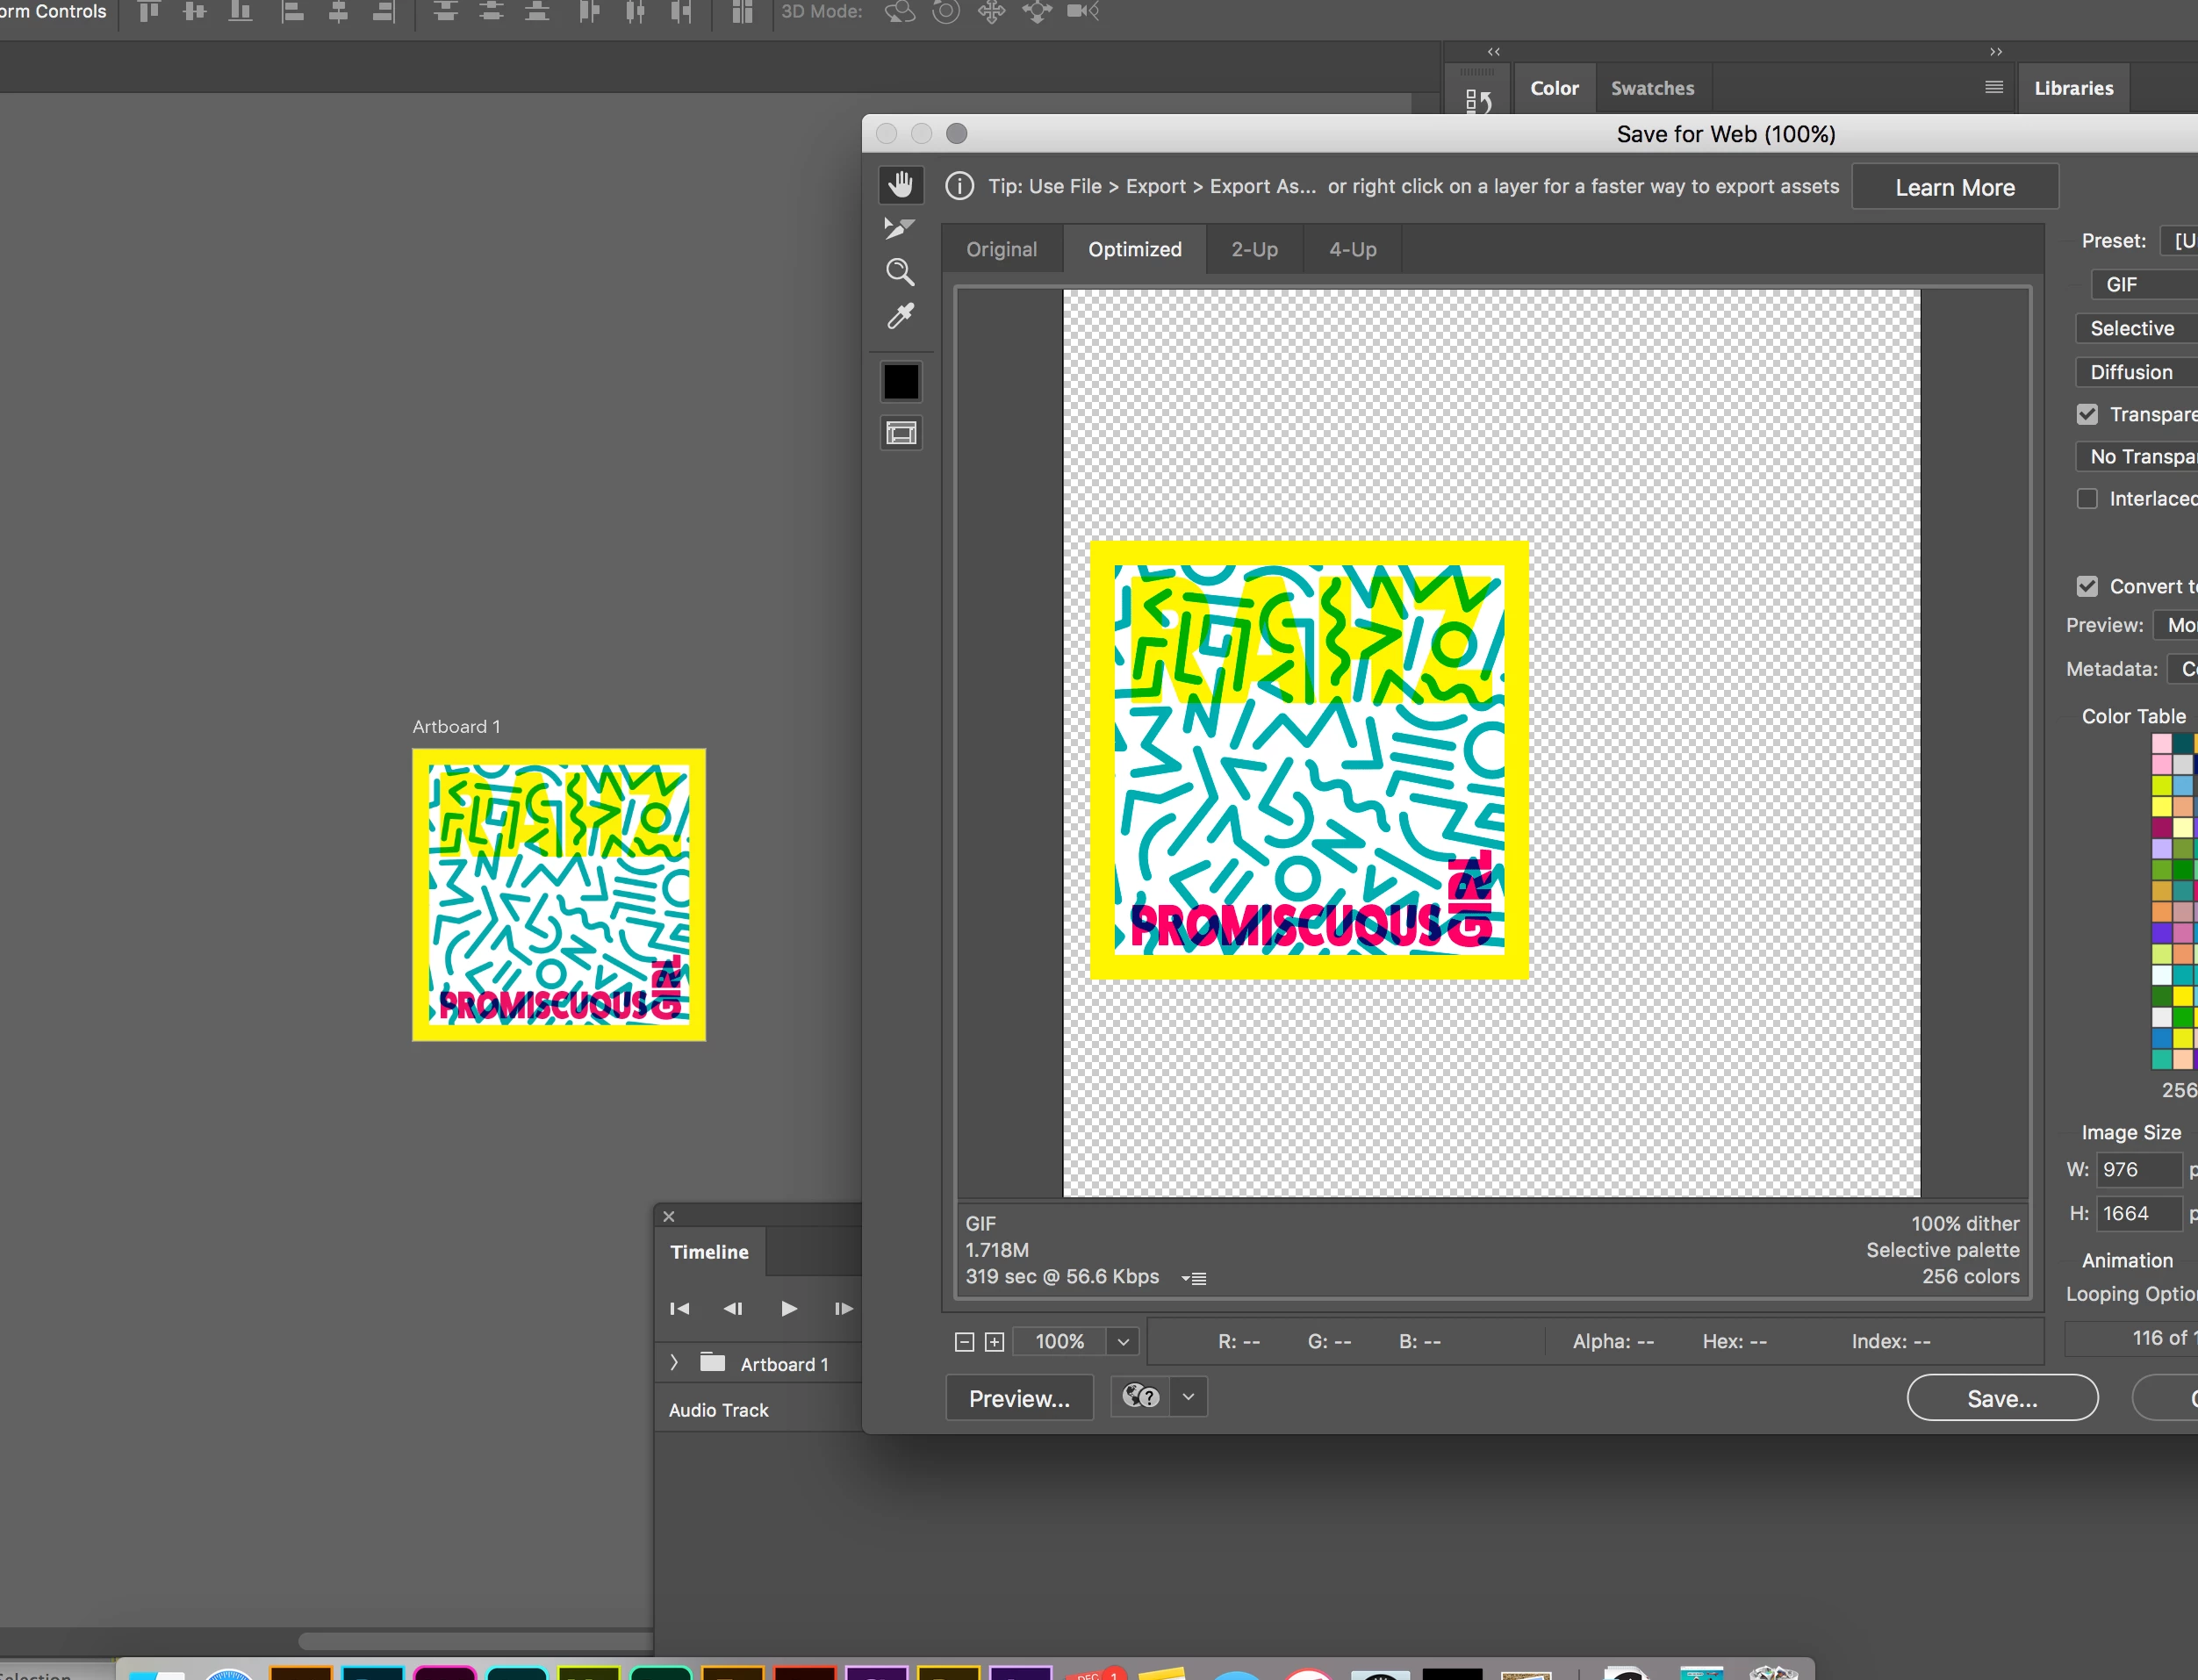
Task: Click the image width input field
Action: click(2137, 1169)
